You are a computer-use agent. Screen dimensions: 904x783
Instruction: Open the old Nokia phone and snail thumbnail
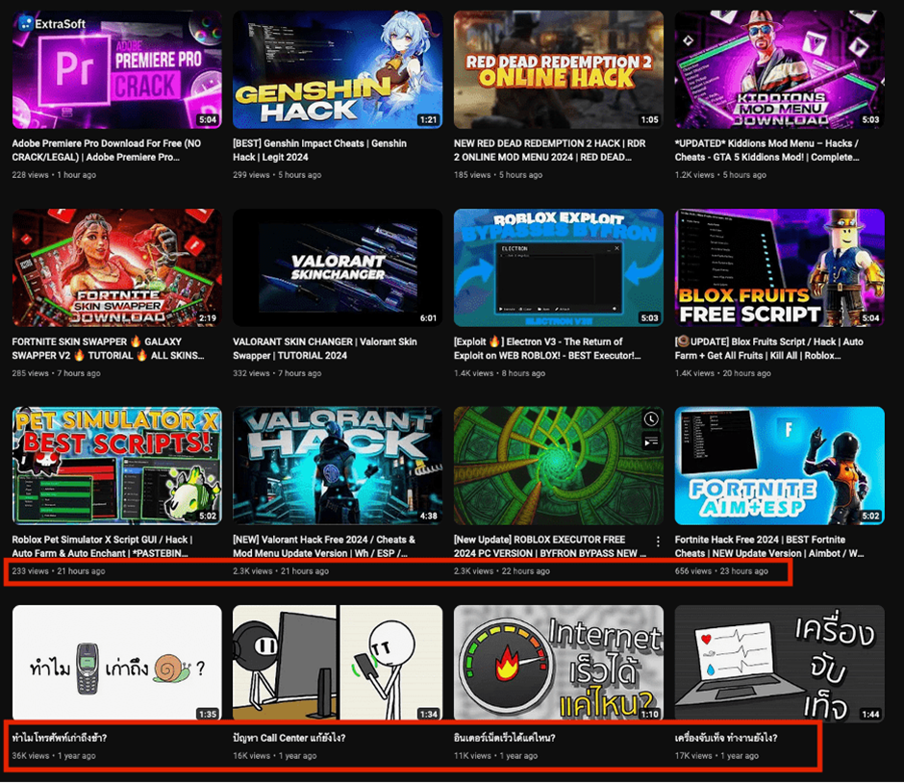[117, 663]
